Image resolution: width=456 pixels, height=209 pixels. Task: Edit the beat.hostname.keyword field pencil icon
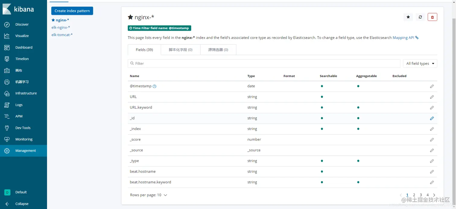(432, 182)
